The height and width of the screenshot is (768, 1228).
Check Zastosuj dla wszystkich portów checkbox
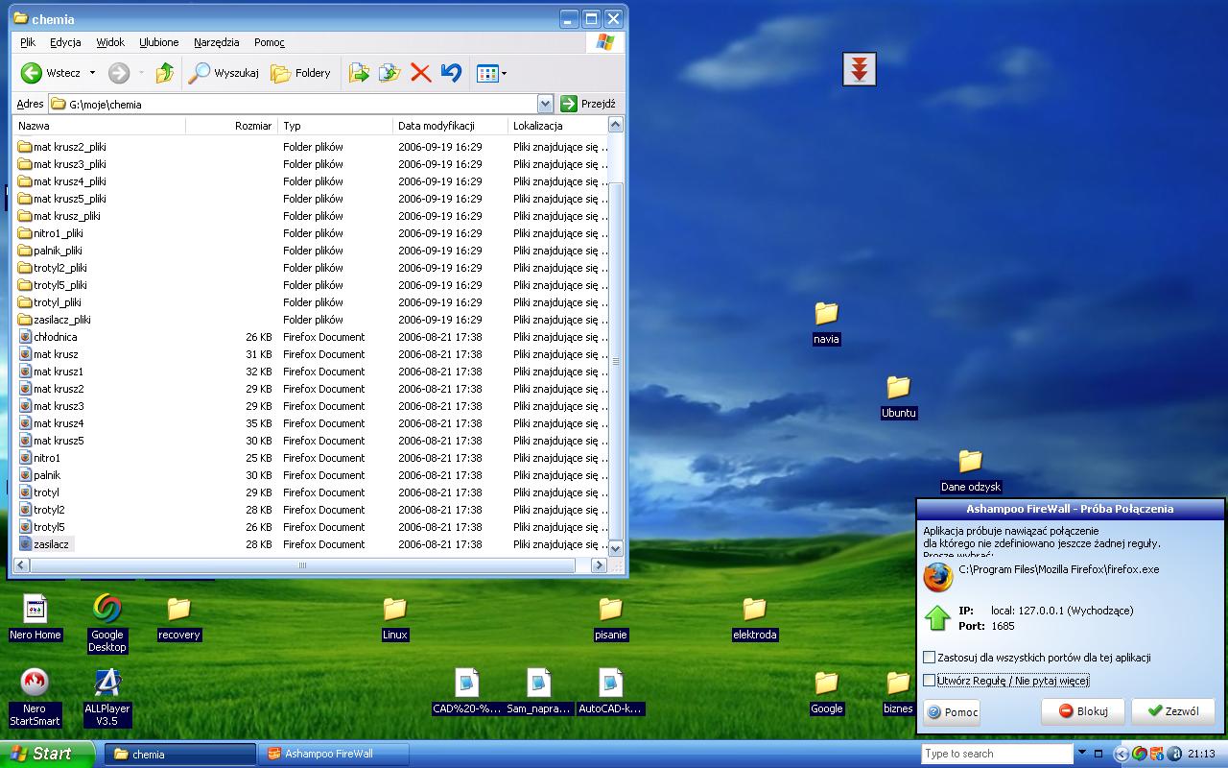tap(929, 658)
